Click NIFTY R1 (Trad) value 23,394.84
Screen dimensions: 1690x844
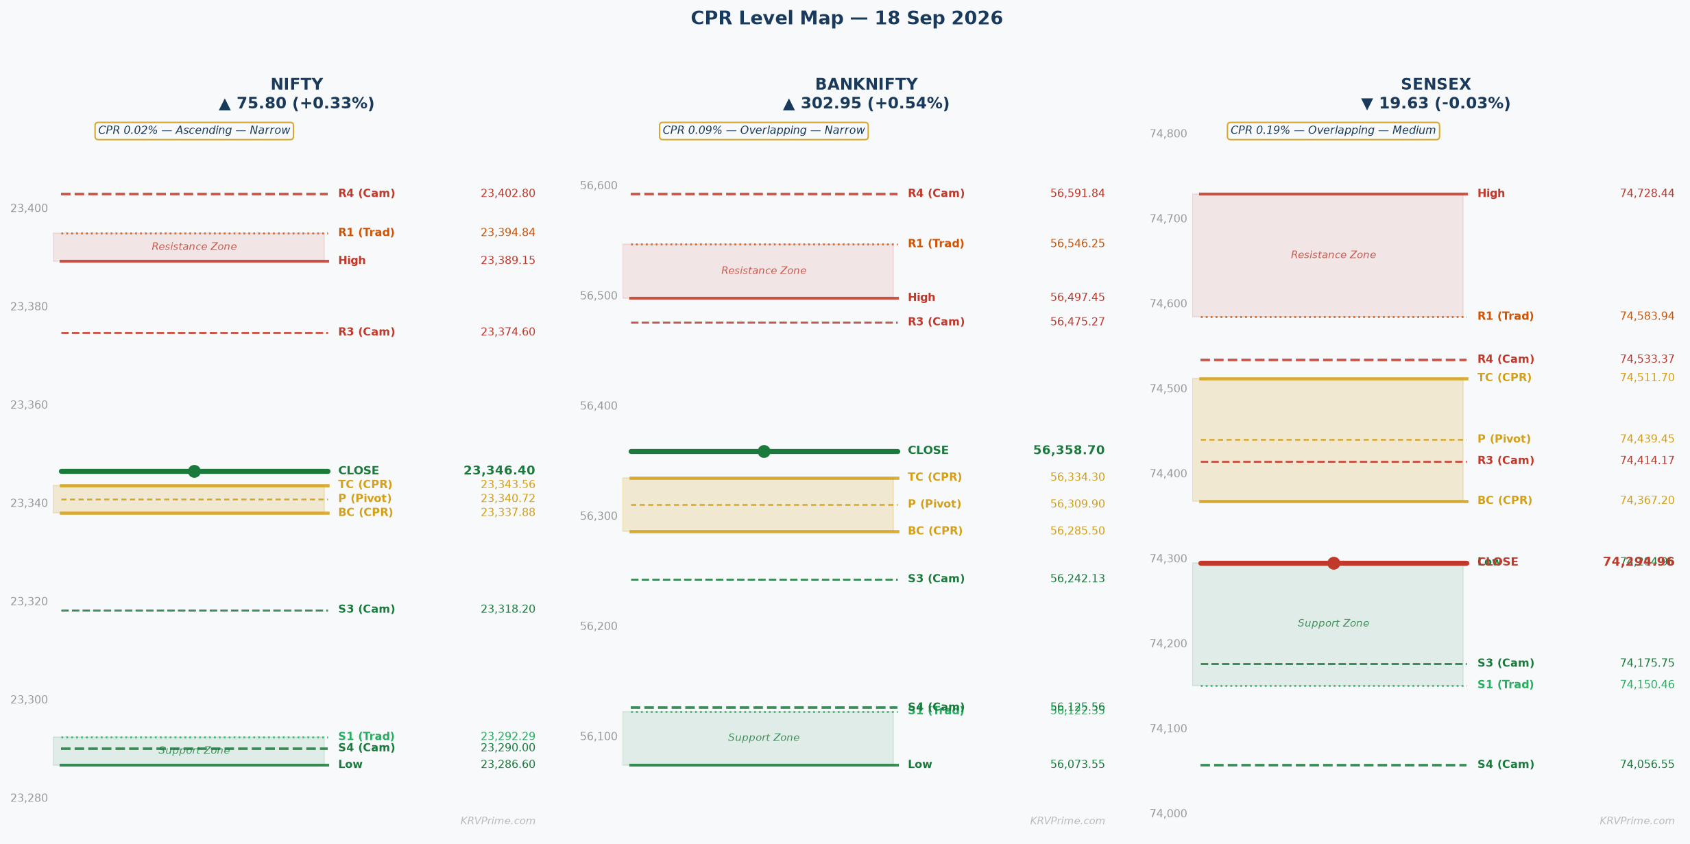click(508, 233)
